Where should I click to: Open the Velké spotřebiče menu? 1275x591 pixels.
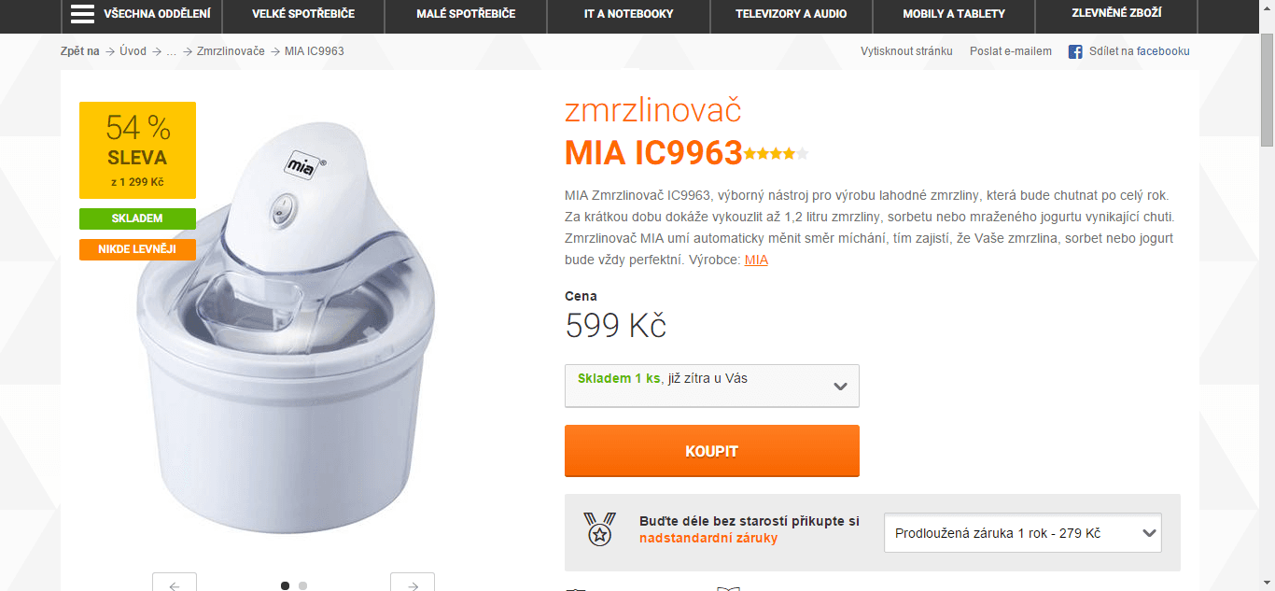click(x=303, y=14)
